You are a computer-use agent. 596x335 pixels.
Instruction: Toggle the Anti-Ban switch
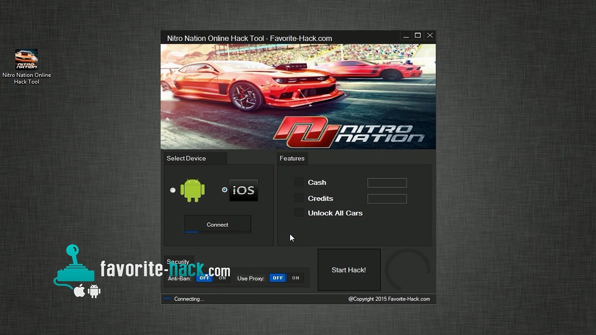click(x=213, y=278)
